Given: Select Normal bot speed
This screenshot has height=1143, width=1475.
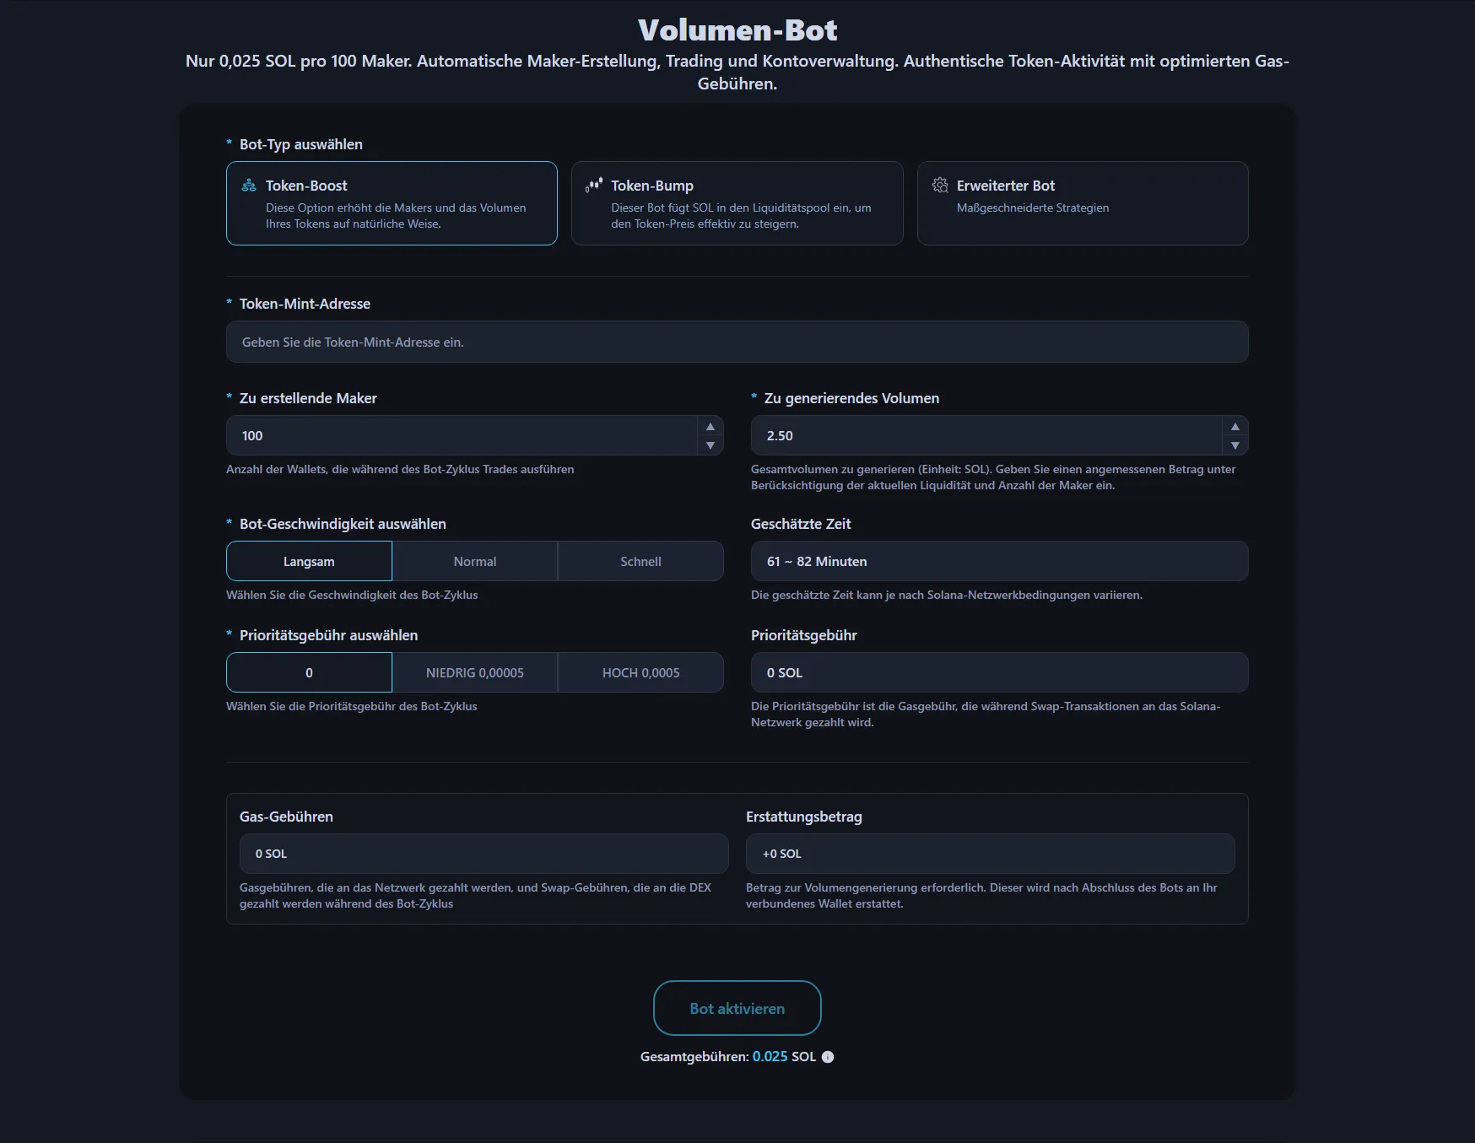Looking at the screenshot, I should (x=474, y=562).
